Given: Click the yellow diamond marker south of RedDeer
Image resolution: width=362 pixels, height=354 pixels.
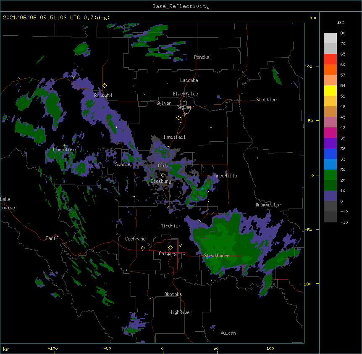Looking at the screenshot, I should tap(178, 118).
